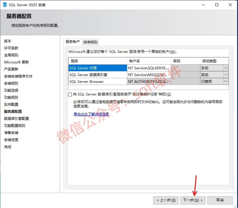The width and height of the screenshot is (238, 208).
Task: Click the 帐户名 column header
Action: coord(149,61)
